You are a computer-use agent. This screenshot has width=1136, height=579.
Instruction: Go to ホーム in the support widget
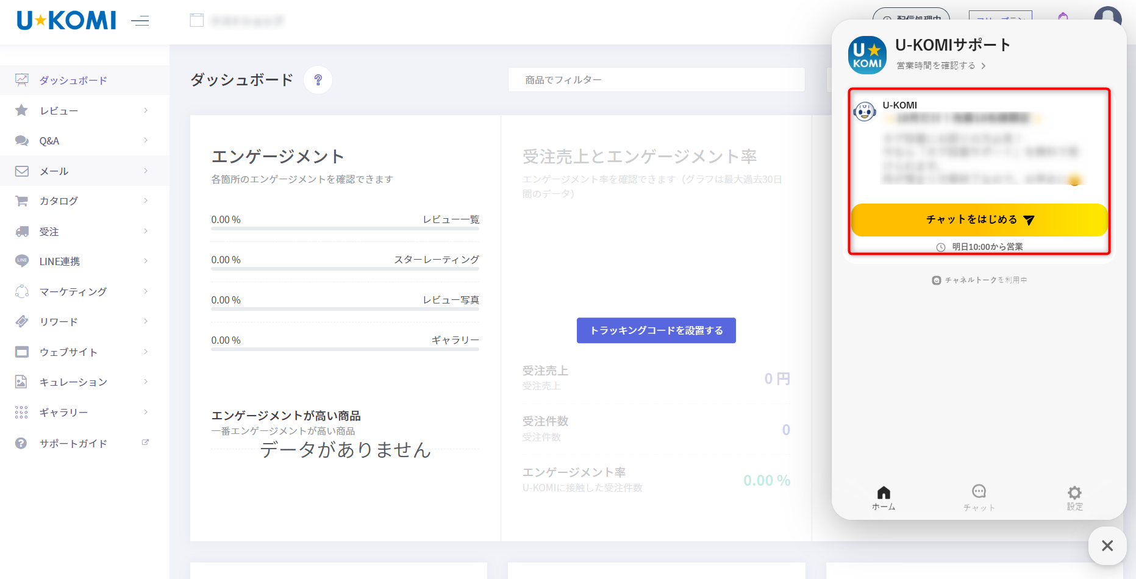[884, 497]
